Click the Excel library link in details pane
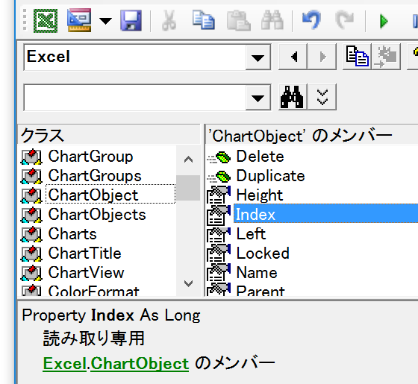This screenshot has height=384, width=418. [x=64, y=363]
